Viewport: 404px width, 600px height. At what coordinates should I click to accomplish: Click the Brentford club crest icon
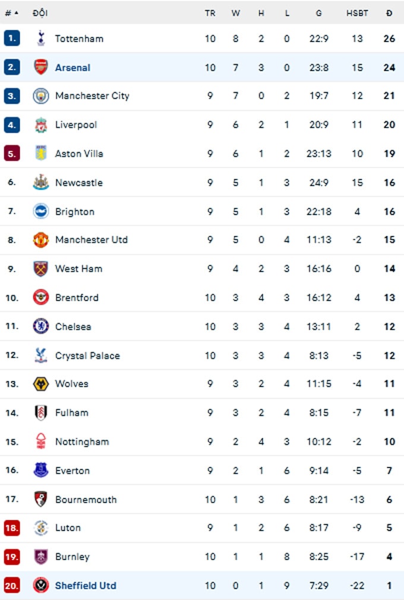click(x=41, y=297)
